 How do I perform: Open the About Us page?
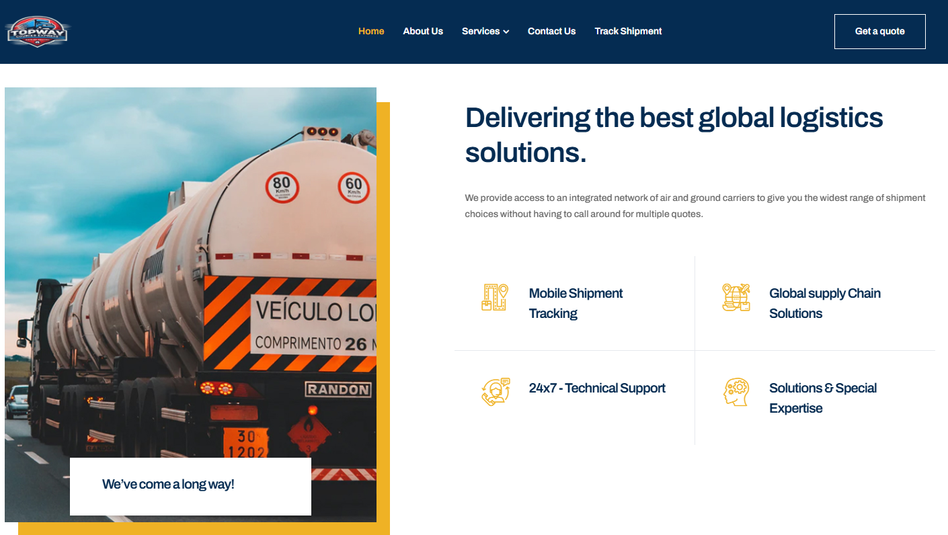(423, 31)
